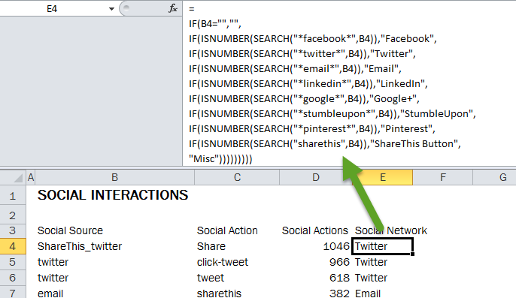
Task: Select column F header
Action: [x=442, y=177]
